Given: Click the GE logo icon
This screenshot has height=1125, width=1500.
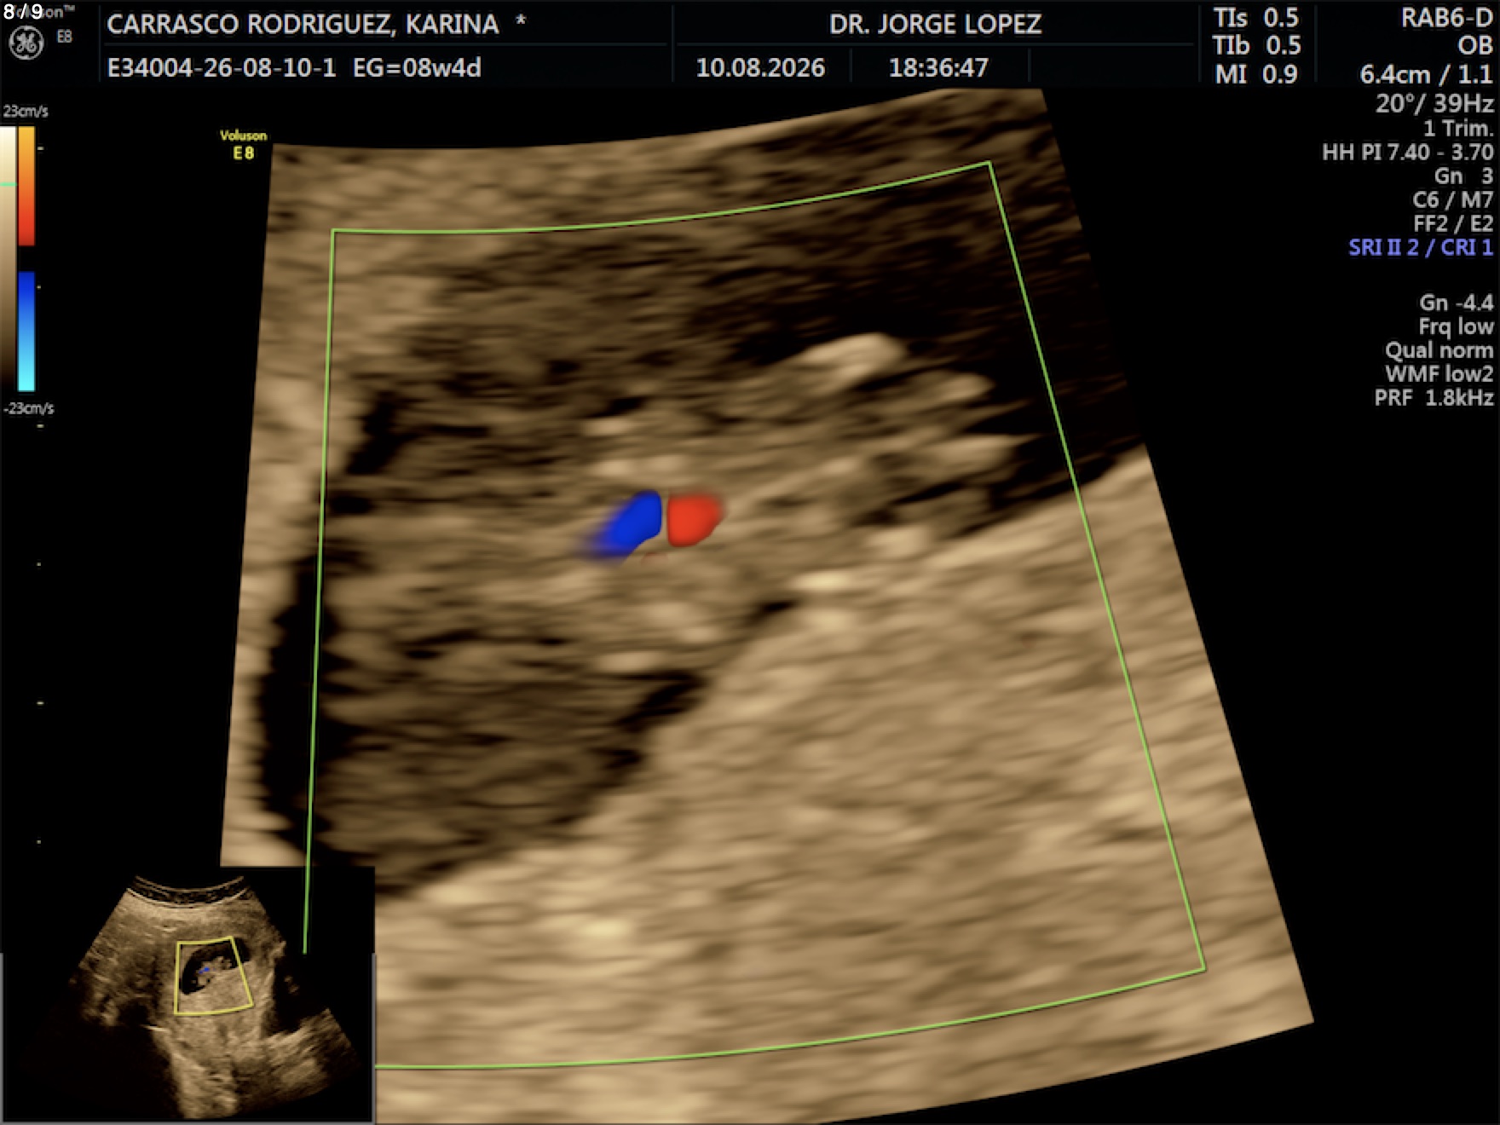Looking at the screenshot, I should pos(26,43).
